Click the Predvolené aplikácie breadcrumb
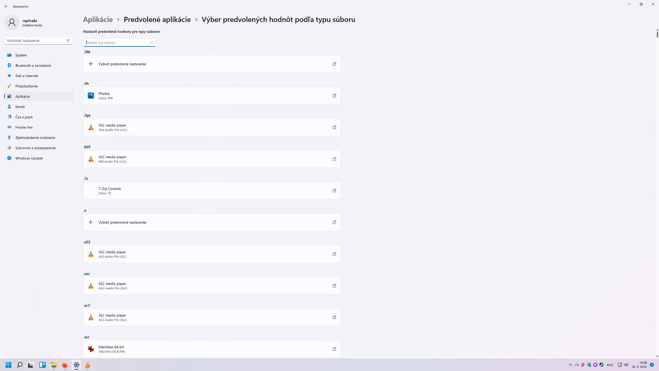Screen dimensions: 659x371 pyautogui.click(x=157, y=19)
